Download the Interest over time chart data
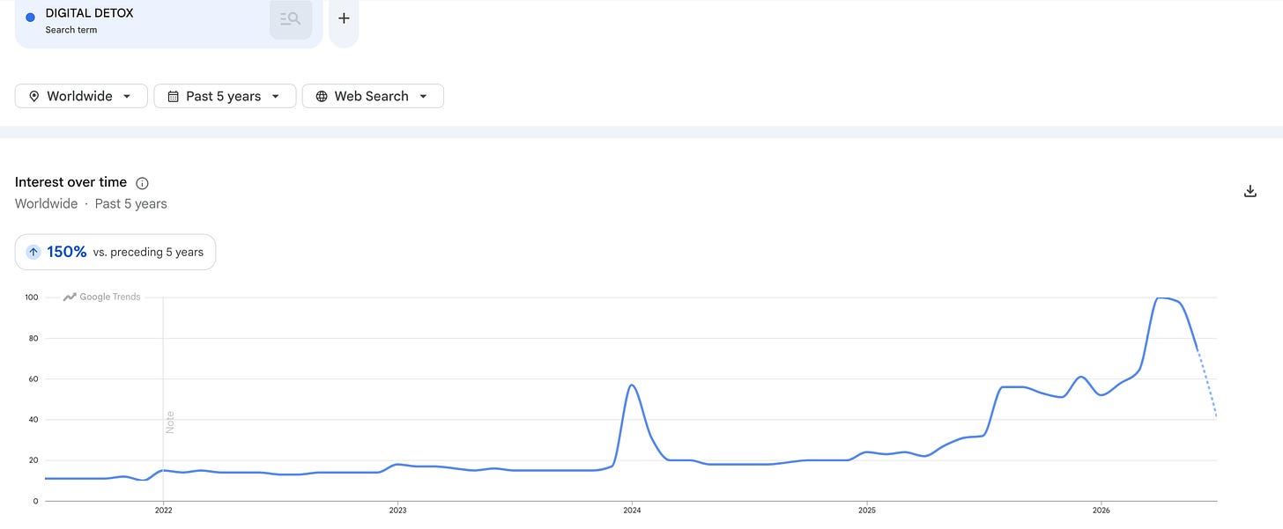The width and height of the screenshot is (1283, 529). tap(1250, 191)
